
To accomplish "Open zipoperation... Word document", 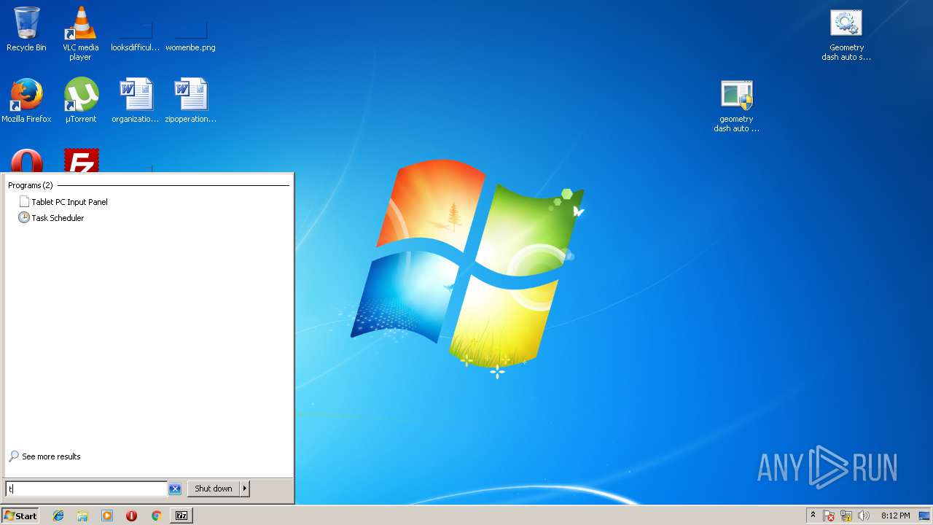I will (x=190, y=101).
